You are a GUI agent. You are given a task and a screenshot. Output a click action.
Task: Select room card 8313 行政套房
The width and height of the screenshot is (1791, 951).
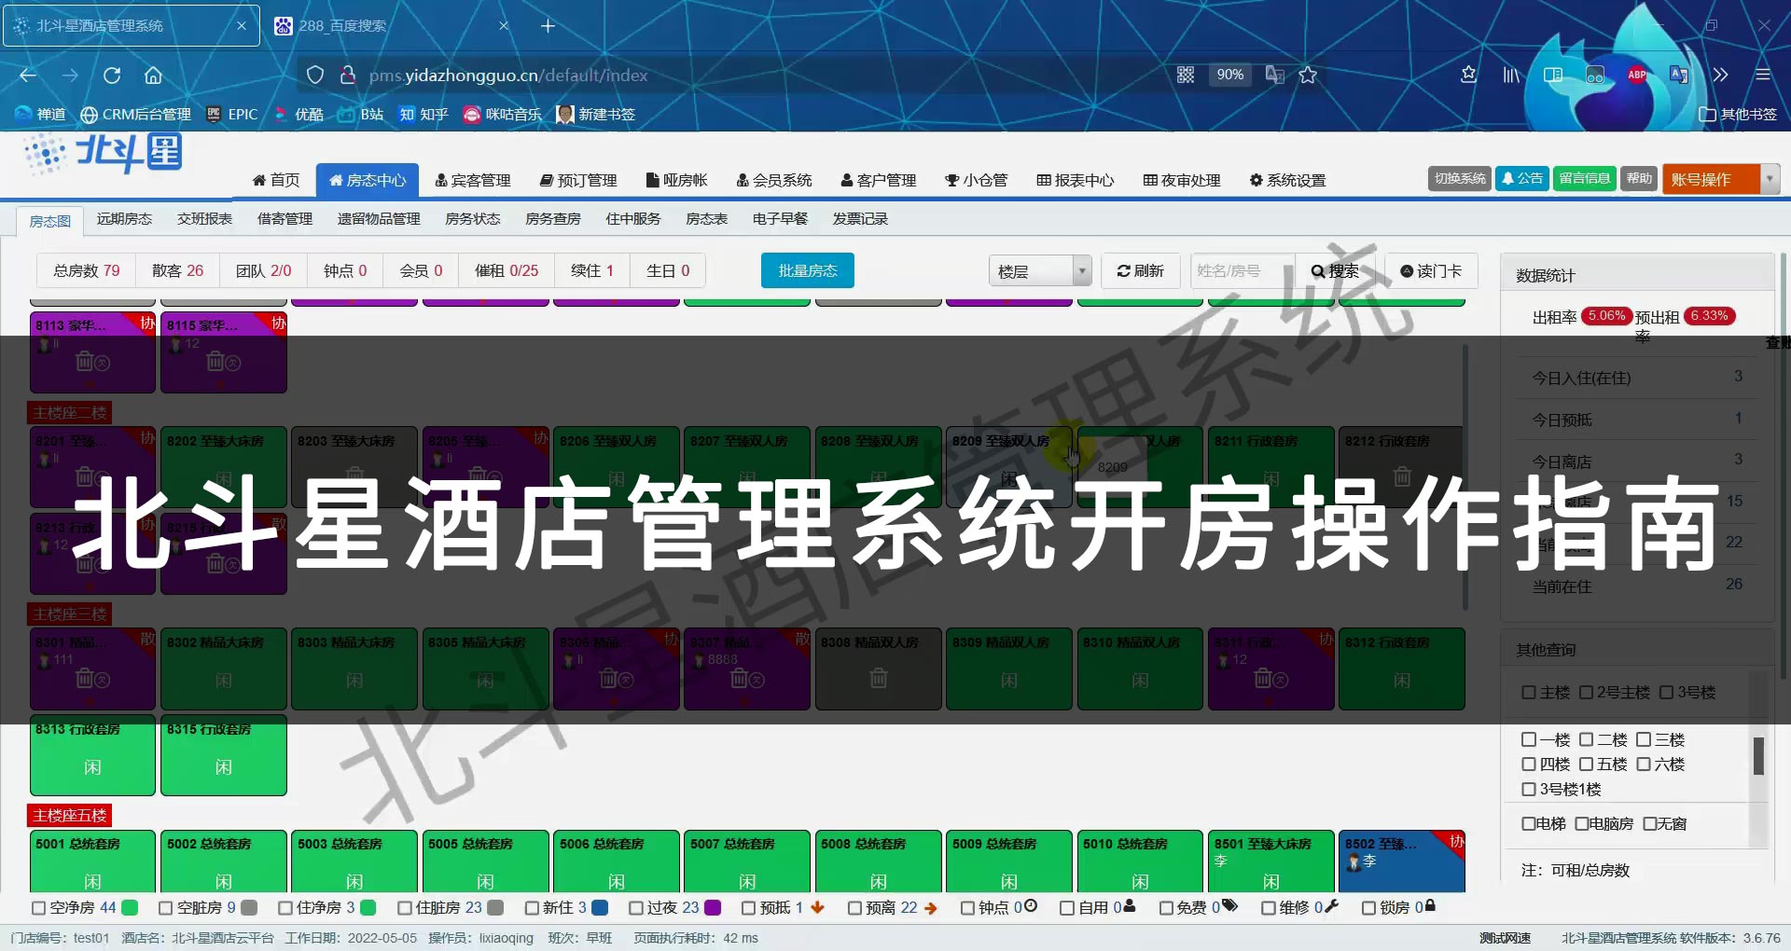(x=92, y=756)
